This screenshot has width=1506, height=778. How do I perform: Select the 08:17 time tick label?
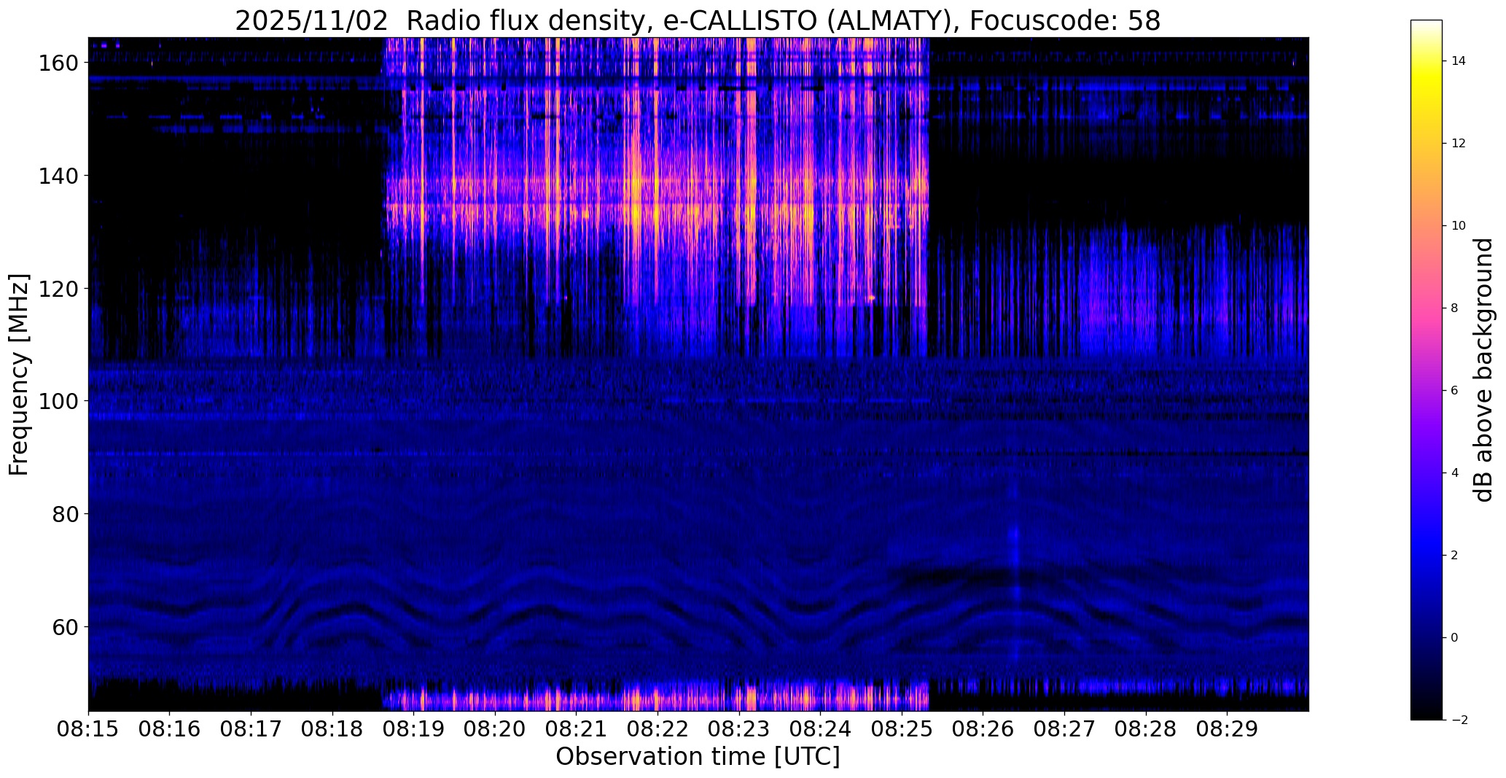[x=251, y=728]
